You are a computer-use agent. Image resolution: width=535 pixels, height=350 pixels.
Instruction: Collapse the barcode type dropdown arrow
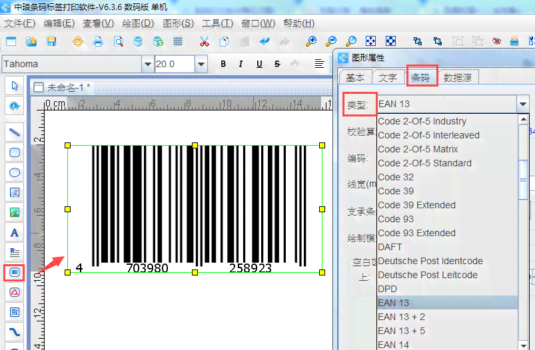coord(523,104)
